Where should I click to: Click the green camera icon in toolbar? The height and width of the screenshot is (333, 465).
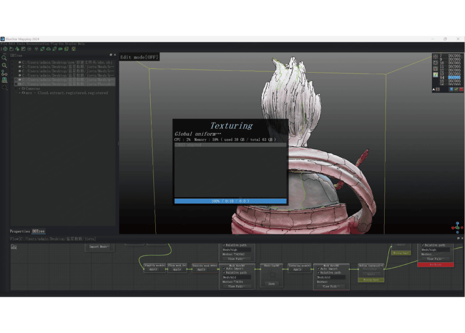coord(60,49)
